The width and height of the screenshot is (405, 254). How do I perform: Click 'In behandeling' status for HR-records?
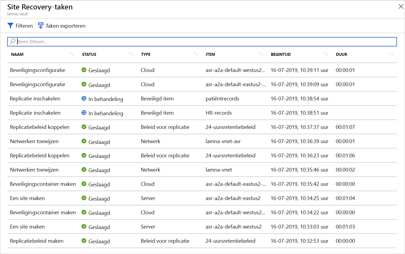pos(106,113)
